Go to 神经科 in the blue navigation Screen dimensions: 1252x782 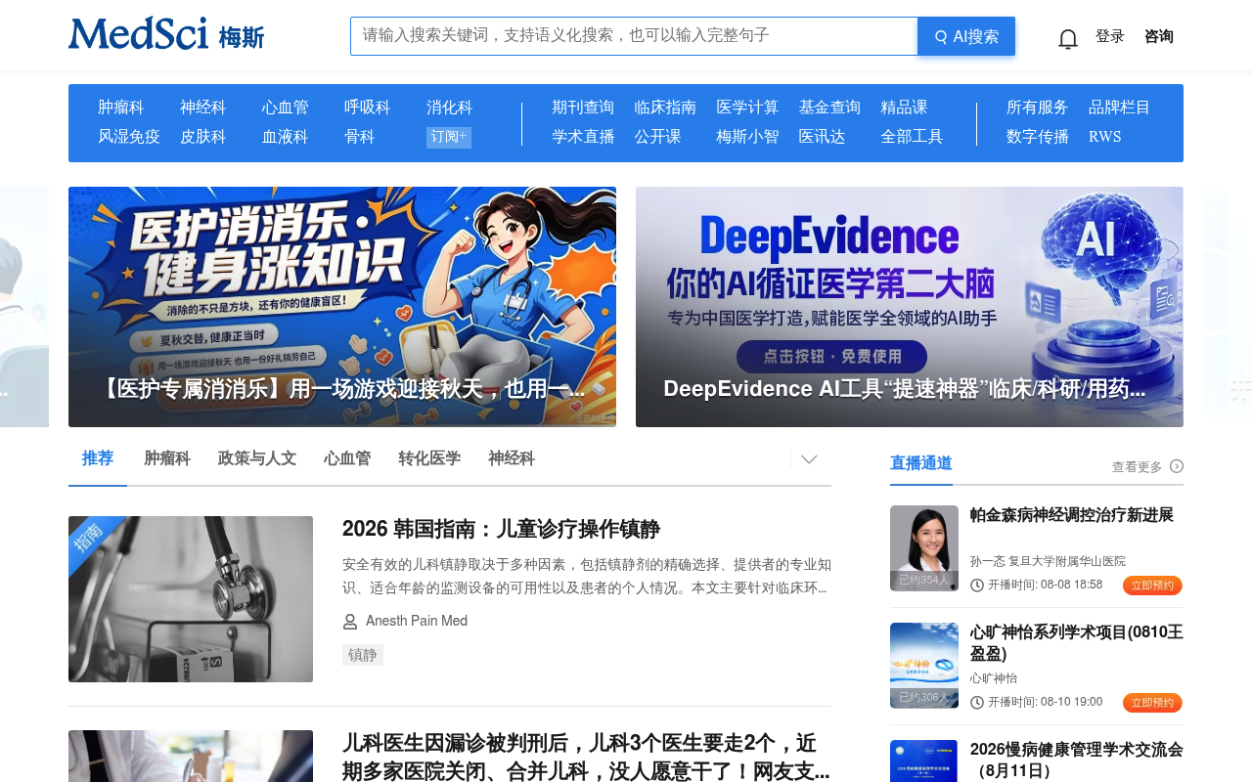tap(203, 108)
